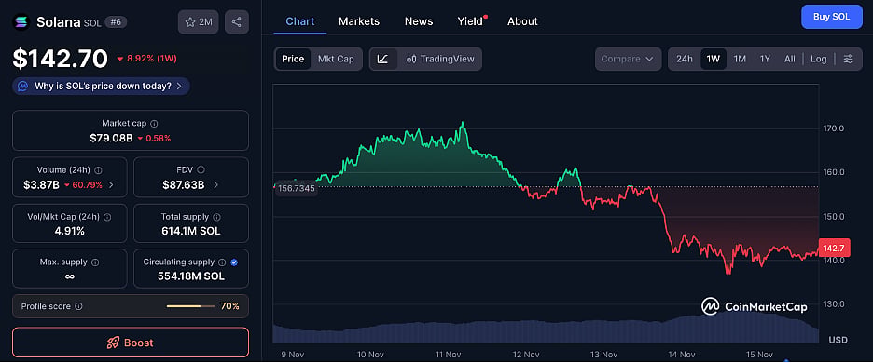Click the #6 rank badge

coord(117,22)
